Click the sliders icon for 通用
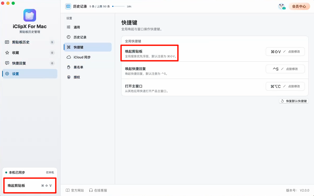Screen dimensions: 314x196 coord(69,27)
